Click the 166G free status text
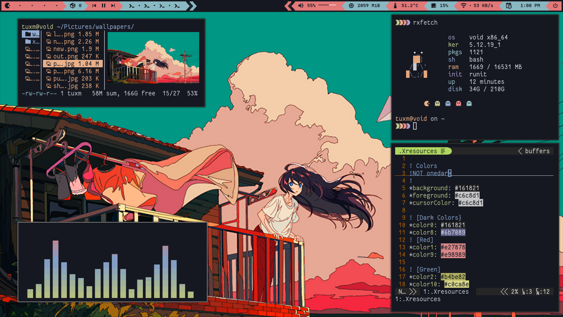Image resolution: width=563 pixels, height=317 pixels. pyautogui.click(x=139, y=93)
